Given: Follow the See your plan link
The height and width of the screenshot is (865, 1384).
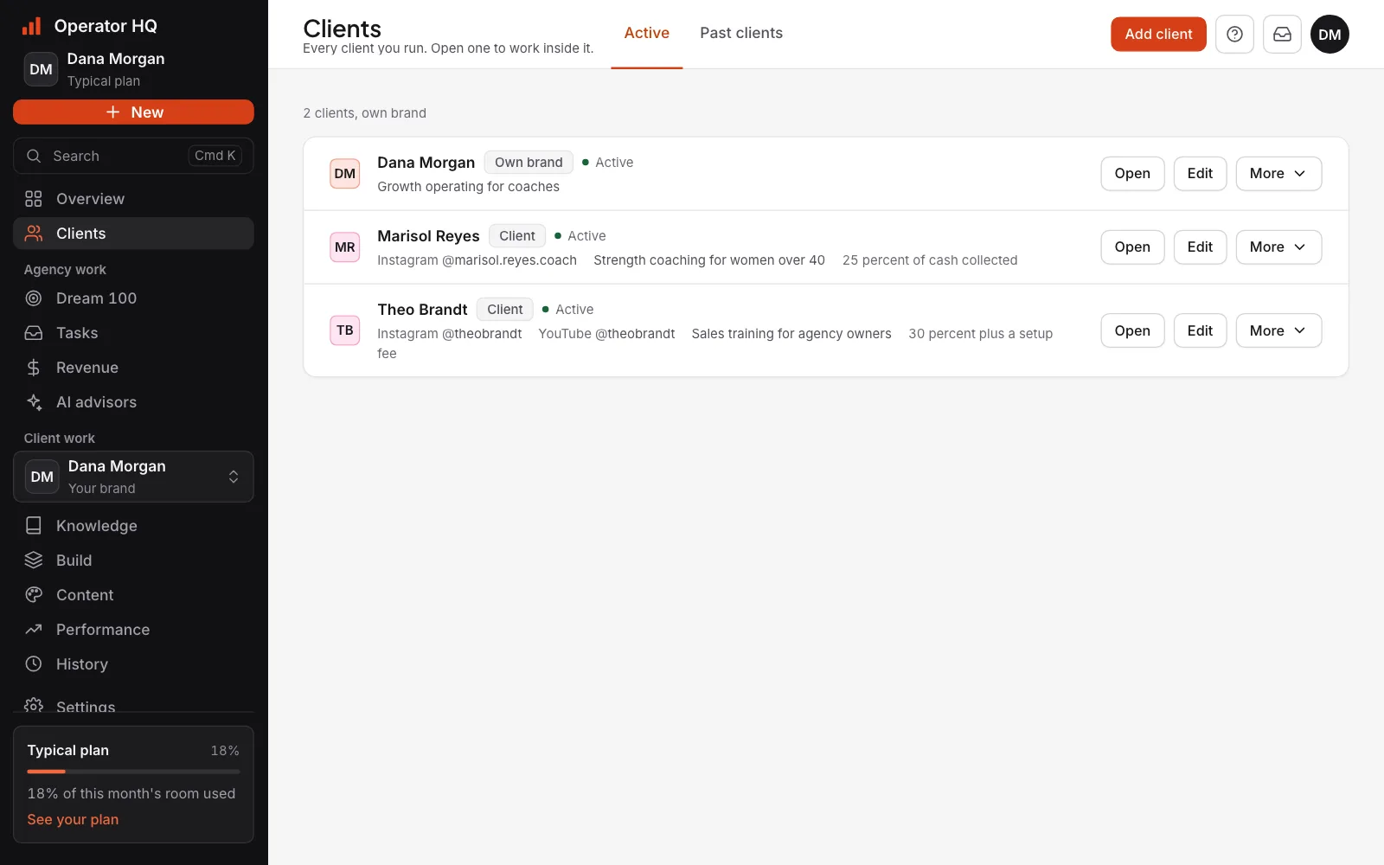Looking at the screenshot, I should pyautogui.click(x=73, y=819).
